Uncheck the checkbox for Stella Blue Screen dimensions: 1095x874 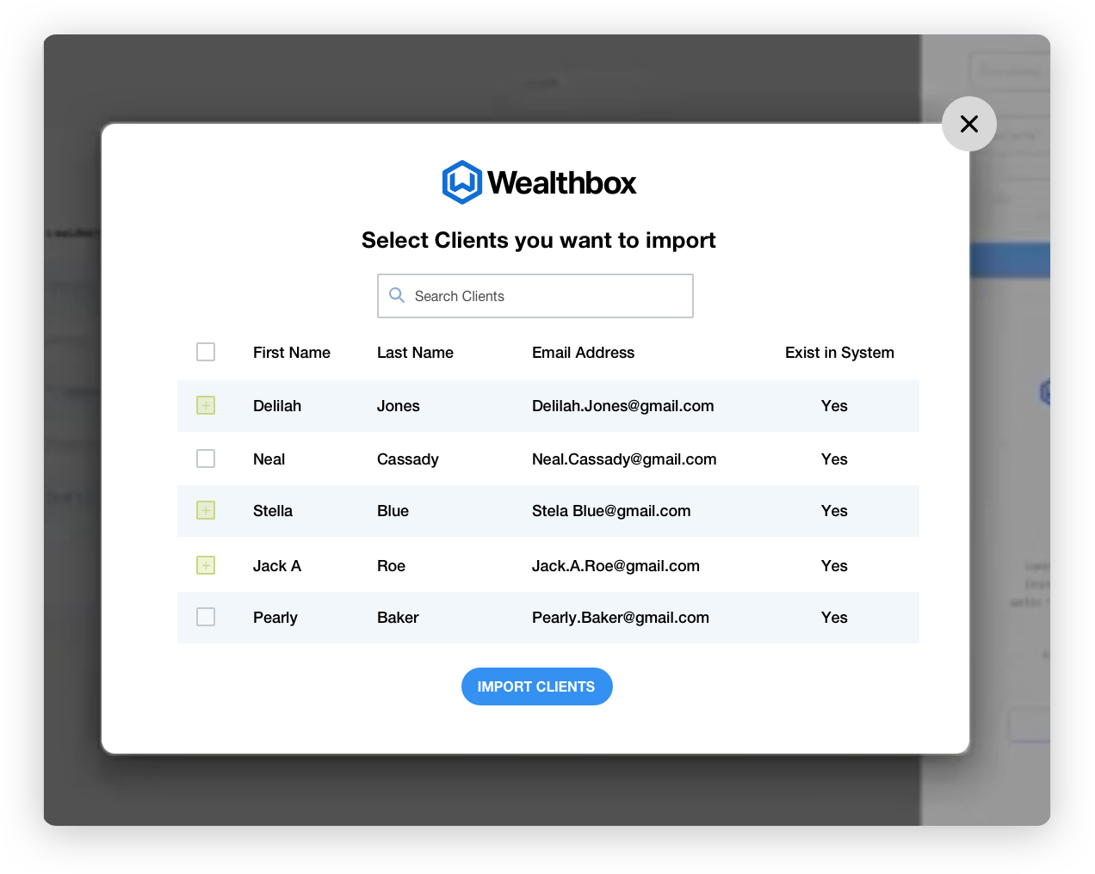point(206,510)
